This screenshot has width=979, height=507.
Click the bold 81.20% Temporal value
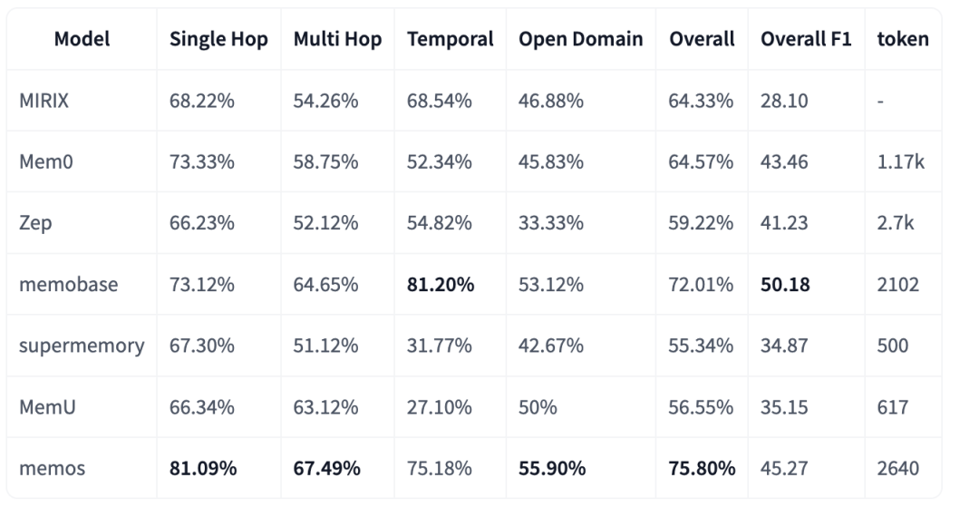[441, 285]
